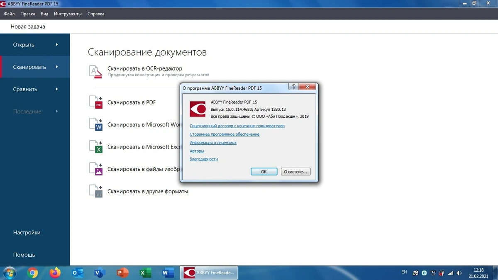
Task: Open the Авторы link
Action: click(197, 151)
